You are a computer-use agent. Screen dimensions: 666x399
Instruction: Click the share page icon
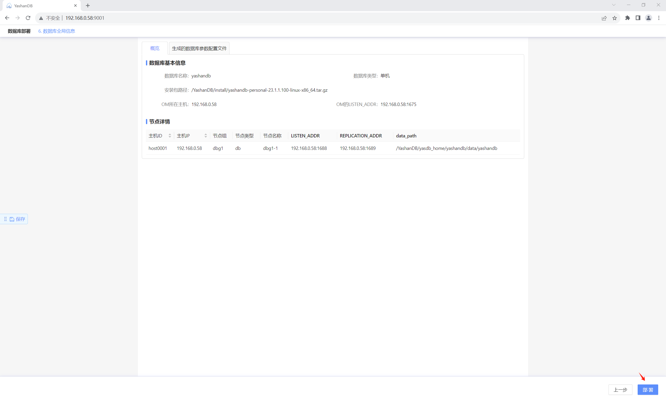tap(604, 18)
